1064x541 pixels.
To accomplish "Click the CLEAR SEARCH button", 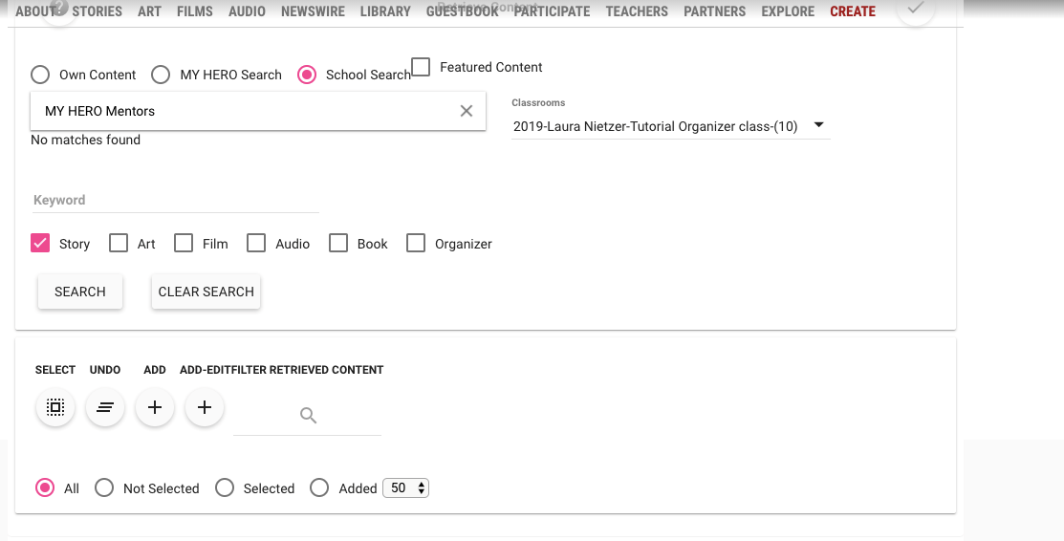I will pyautogui.click(x=206, y=292).
